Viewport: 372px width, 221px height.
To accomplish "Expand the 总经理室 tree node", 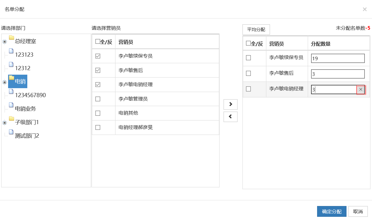I will tap(4, 42).
